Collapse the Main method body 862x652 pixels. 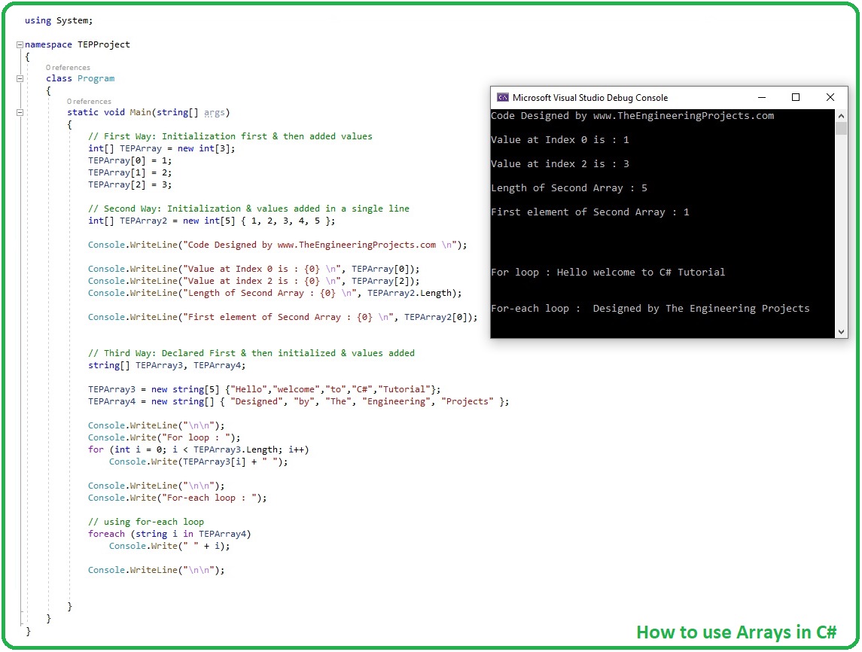click(20, 112)
